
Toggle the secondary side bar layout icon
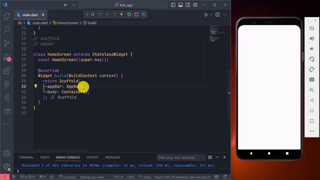pyautogui.click(x=188, y=5)
